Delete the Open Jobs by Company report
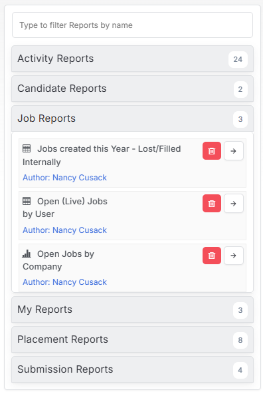 coord(212,256)
